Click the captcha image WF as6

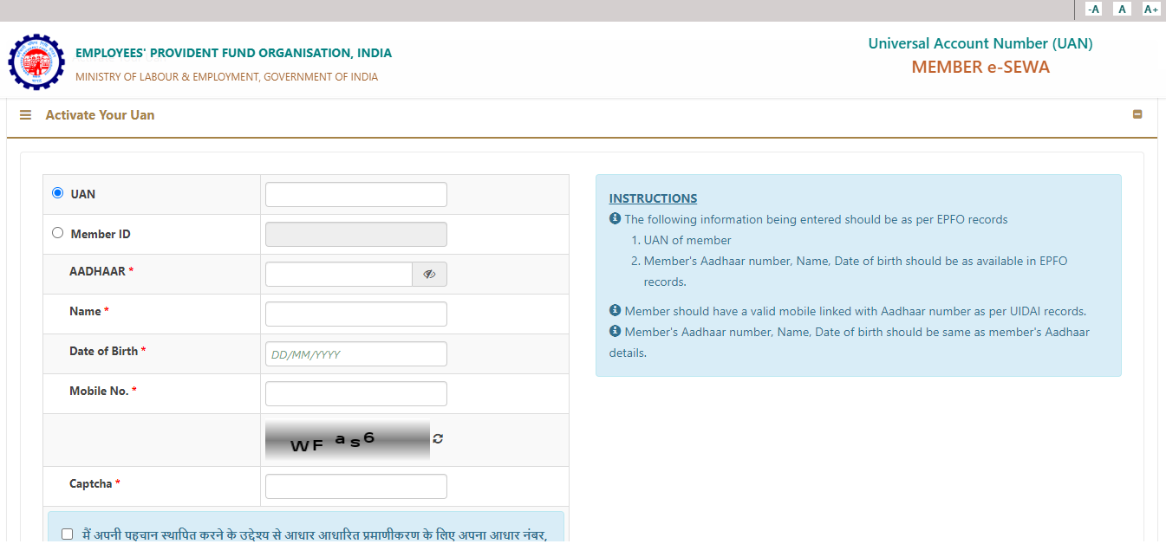click(x=347, y=440)
